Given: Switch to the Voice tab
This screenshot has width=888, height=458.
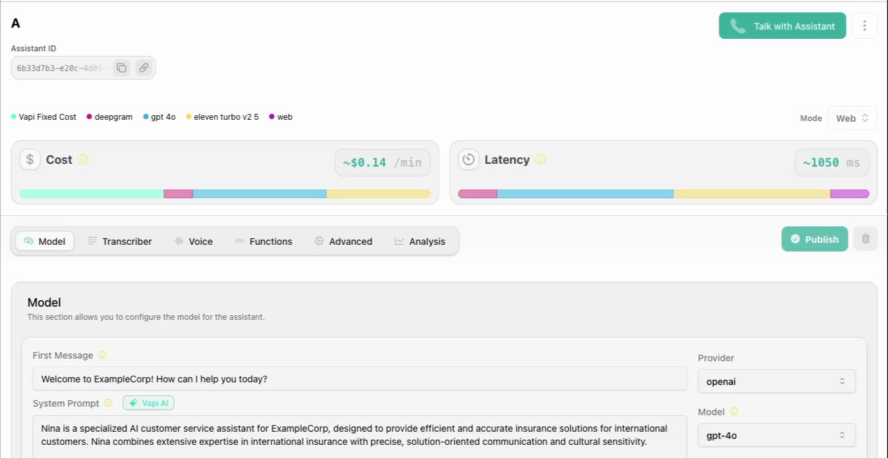Looking at the screenshot, I should point(193,242).
